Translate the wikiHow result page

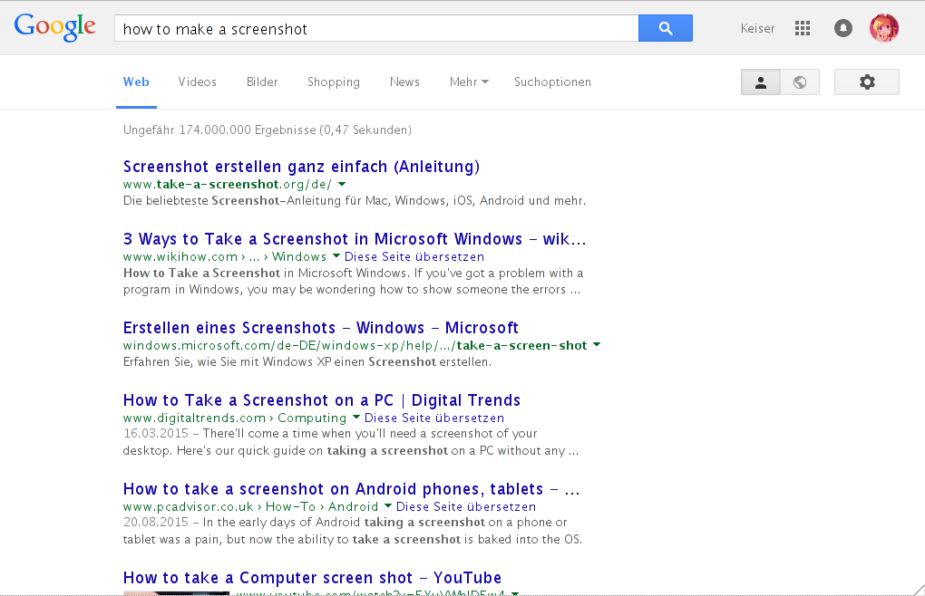414,256
